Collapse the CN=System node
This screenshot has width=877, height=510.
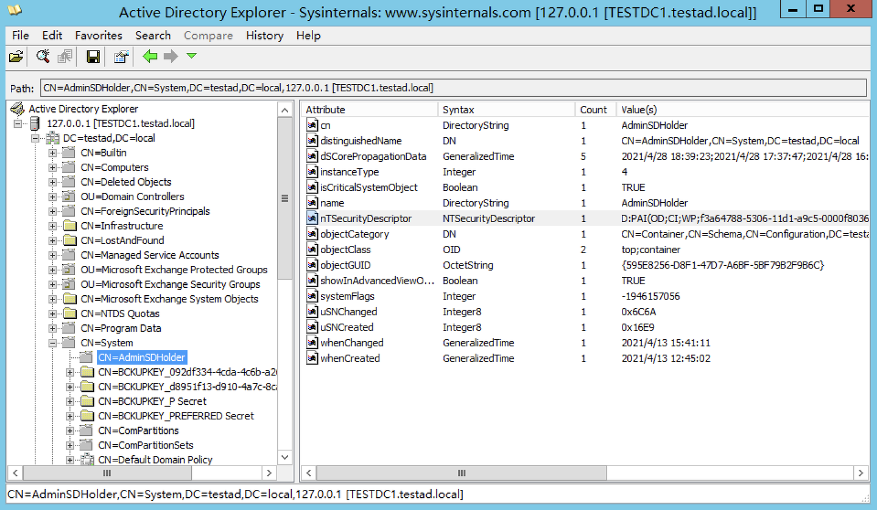tap(53, 343)
